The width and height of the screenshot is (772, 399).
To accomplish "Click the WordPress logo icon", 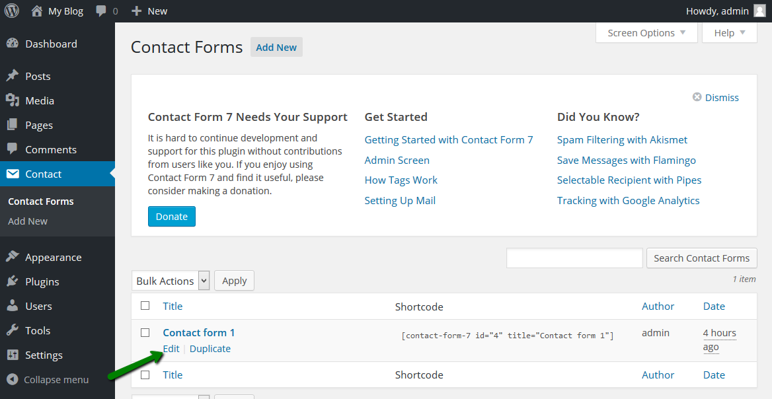I will pos(12,11).
